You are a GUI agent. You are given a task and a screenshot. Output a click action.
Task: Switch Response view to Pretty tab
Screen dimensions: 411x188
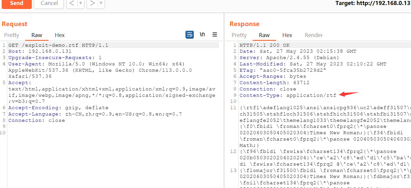pos(239,35)
